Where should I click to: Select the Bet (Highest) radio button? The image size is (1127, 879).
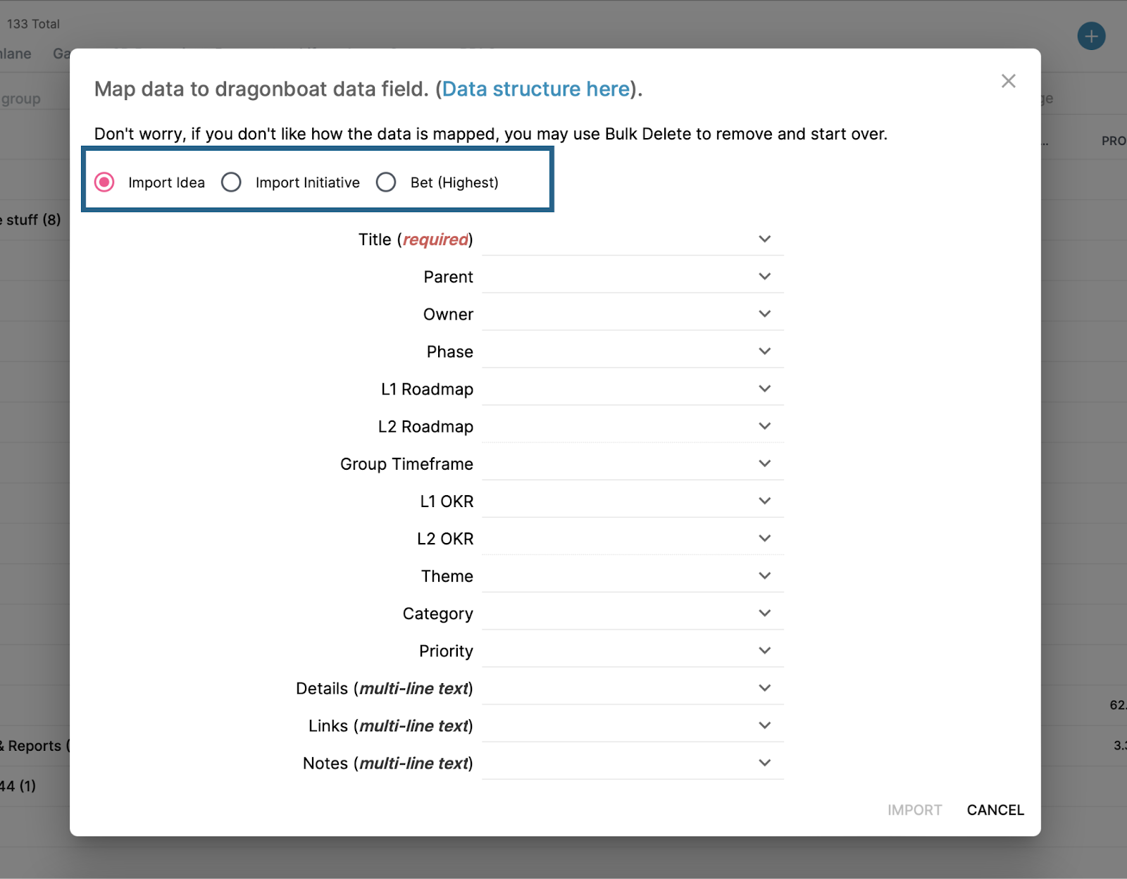386,182
